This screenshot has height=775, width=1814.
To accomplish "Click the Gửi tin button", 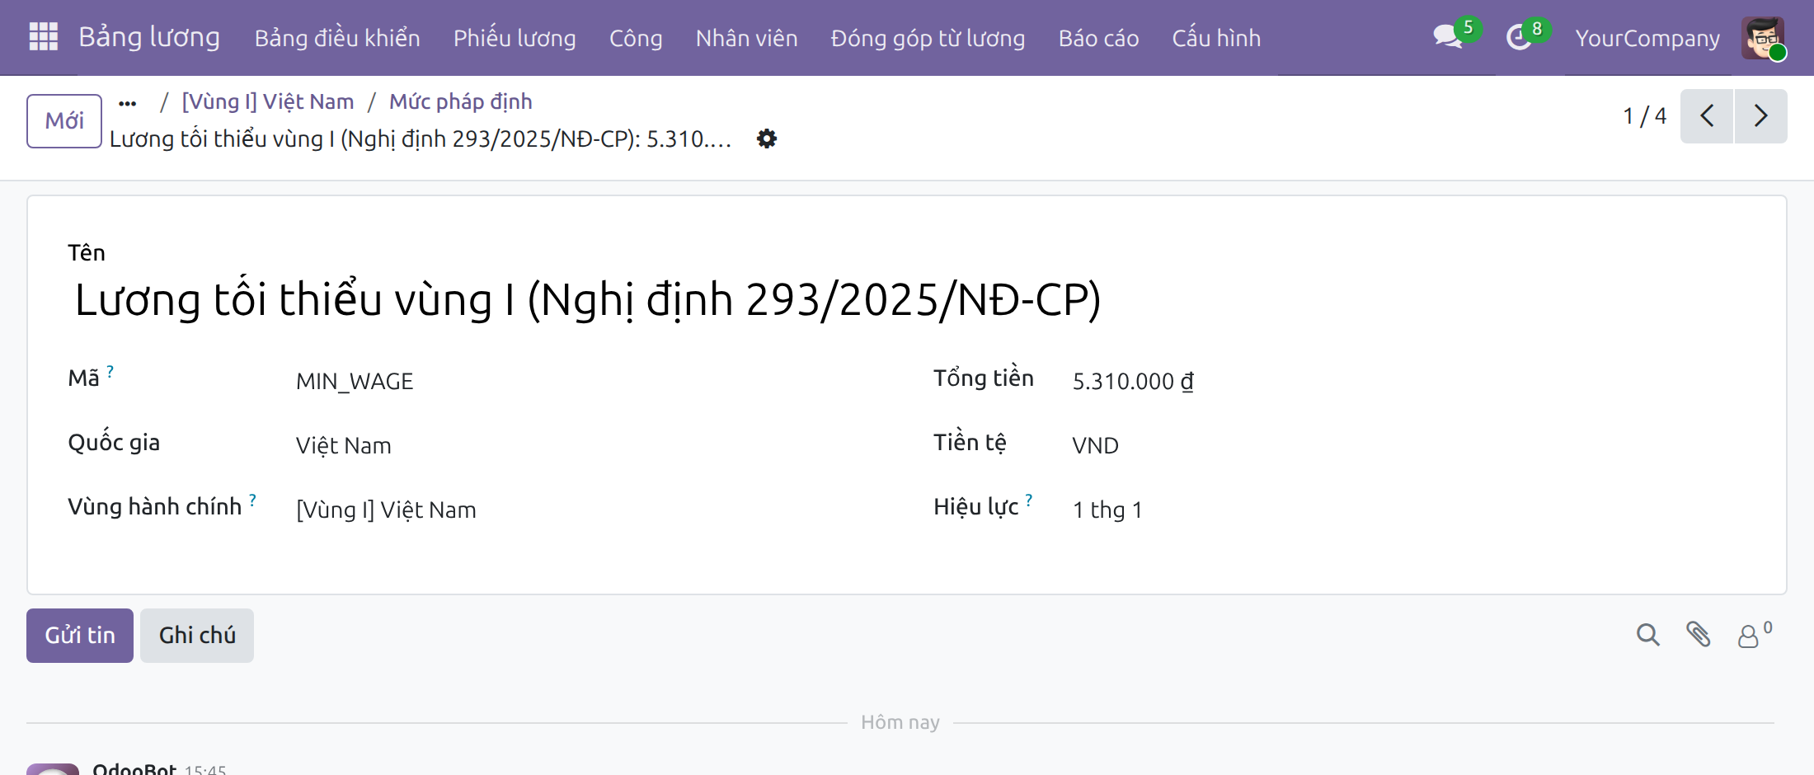I will 80,636.
